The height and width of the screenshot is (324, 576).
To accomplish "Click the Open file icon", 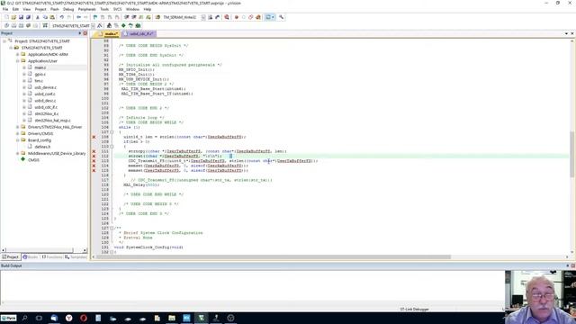I will (x=13, y=17).
